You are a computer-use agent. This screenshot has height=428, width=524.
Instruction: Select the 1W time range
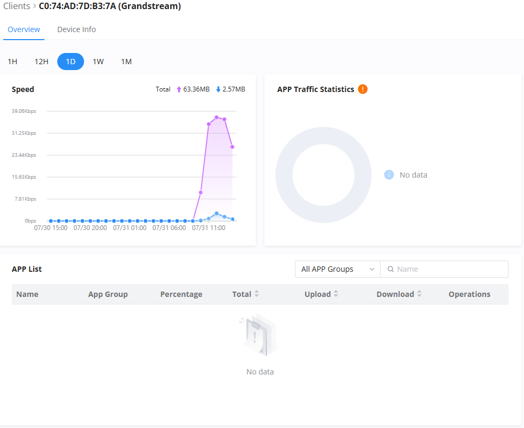(98, 62)
